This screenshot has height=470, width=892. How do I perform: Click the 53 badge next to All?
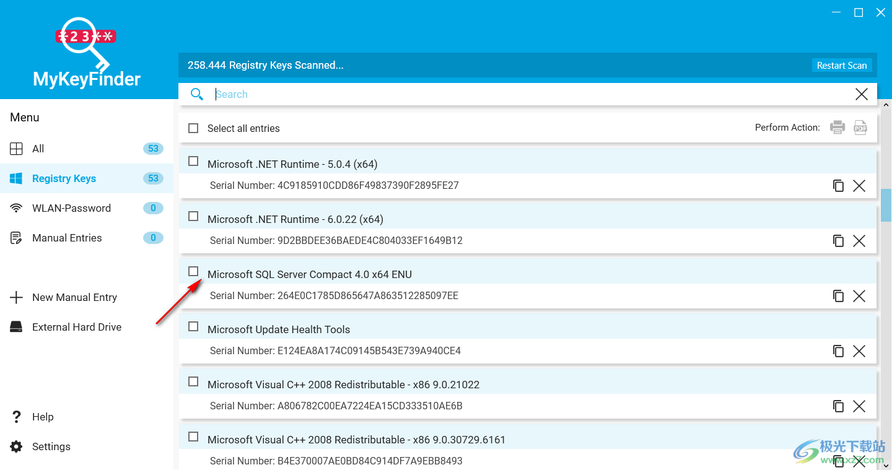click(153, 149)
